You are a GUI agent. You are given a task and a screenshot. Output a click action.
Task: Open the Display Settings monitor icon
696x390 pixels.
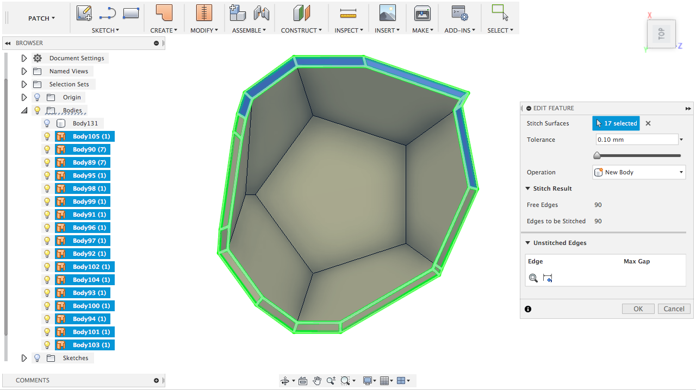pyautogui.click(x=368, y=381)
